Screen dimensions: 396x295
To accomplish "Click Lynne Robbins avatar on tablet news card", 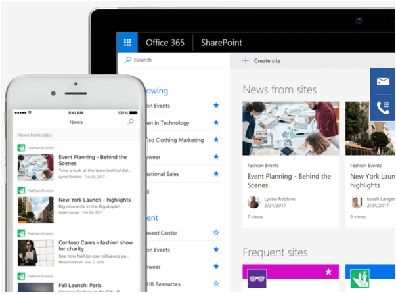I will (x=253, y=202).
